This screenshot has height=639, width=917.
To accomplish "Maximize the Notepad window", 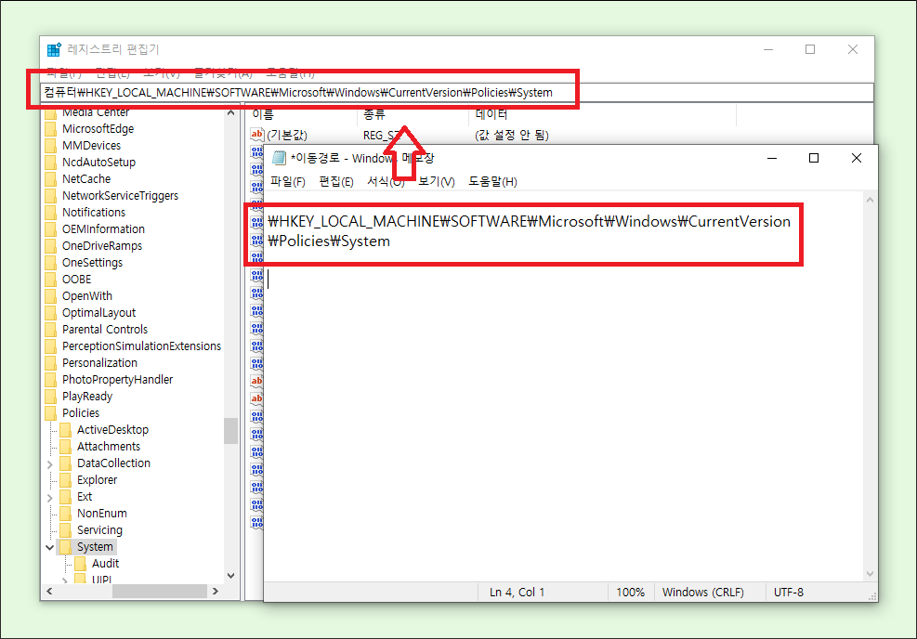I will point(814,158).
